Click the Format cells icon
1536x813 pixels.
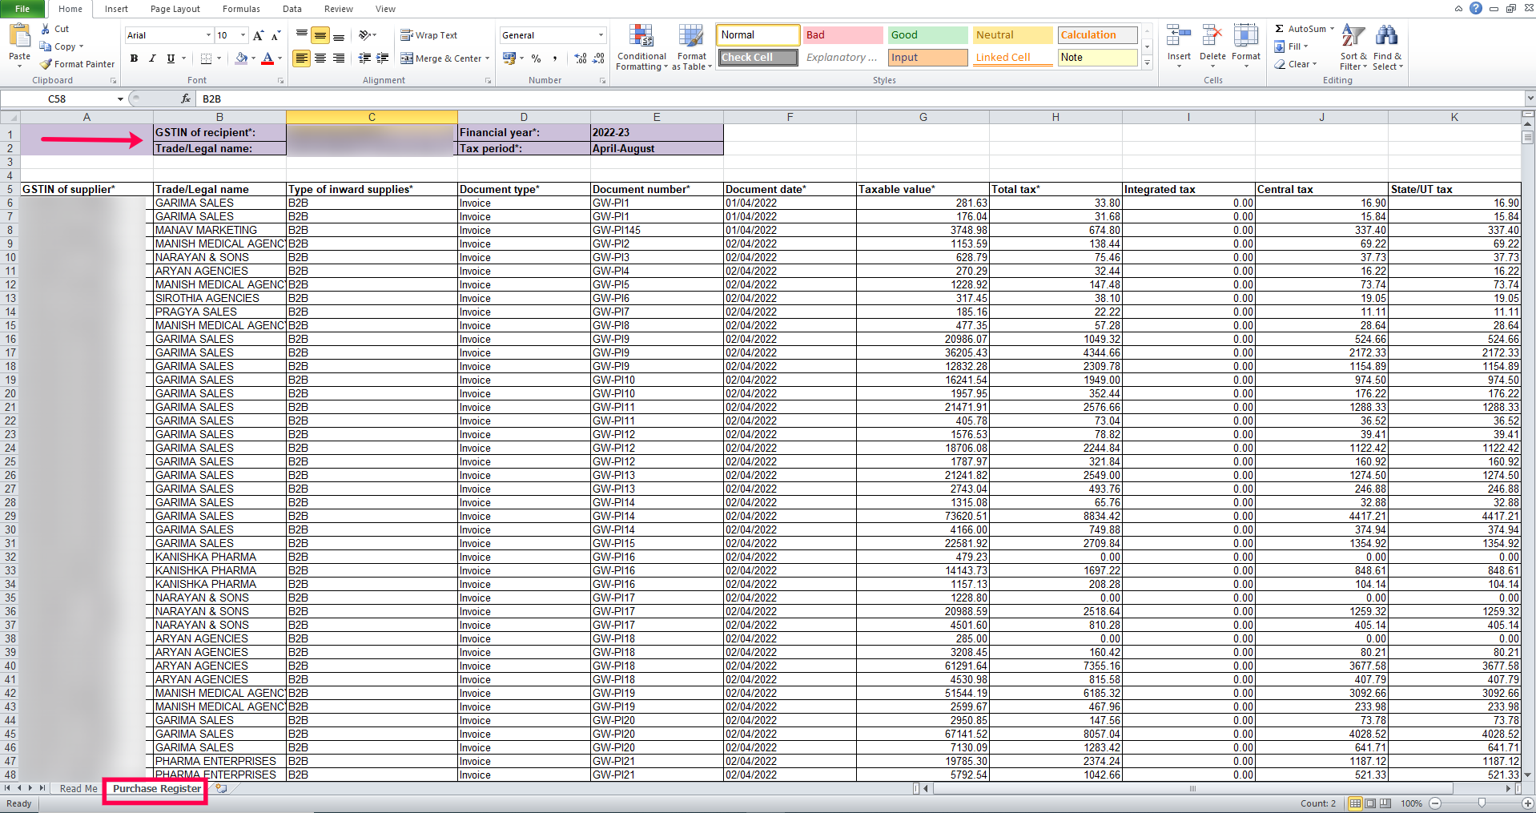tap(1245, 37)
